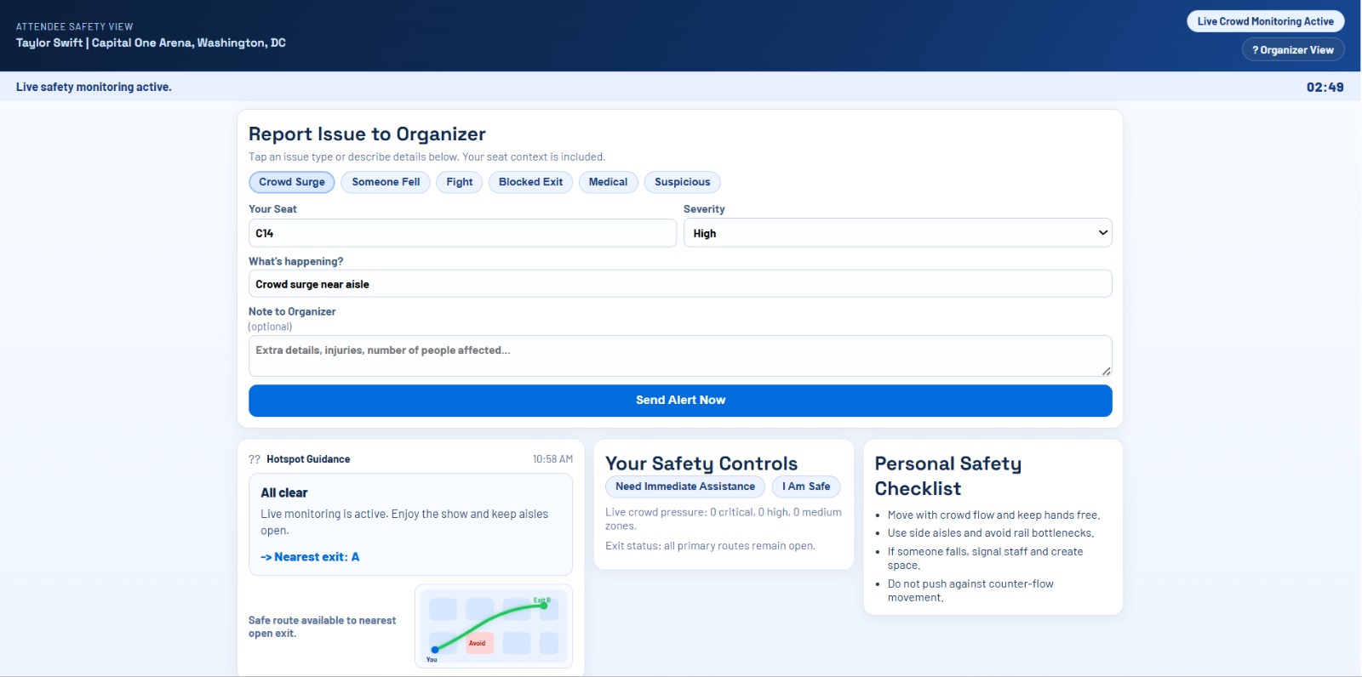This screenshot has width=1362, height=677.
Task: Click the Your Safety Controls heading
Action: 701,464
